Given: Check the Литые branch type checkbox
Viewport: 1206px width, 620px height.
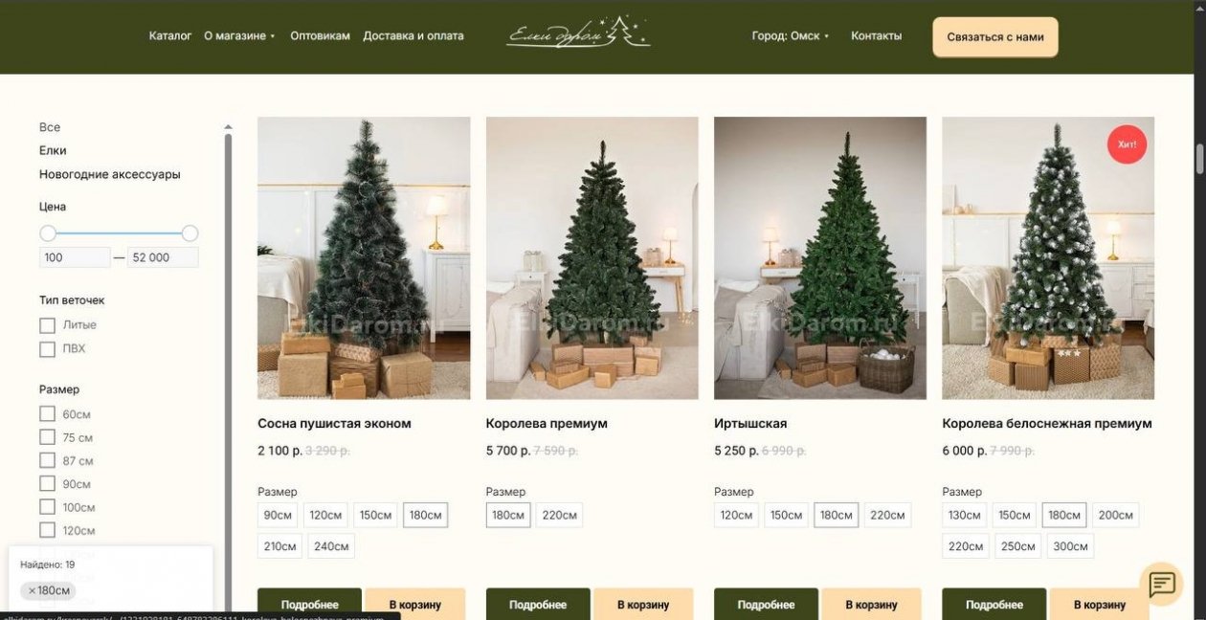Looking at the screenshot, I should 47,325.
